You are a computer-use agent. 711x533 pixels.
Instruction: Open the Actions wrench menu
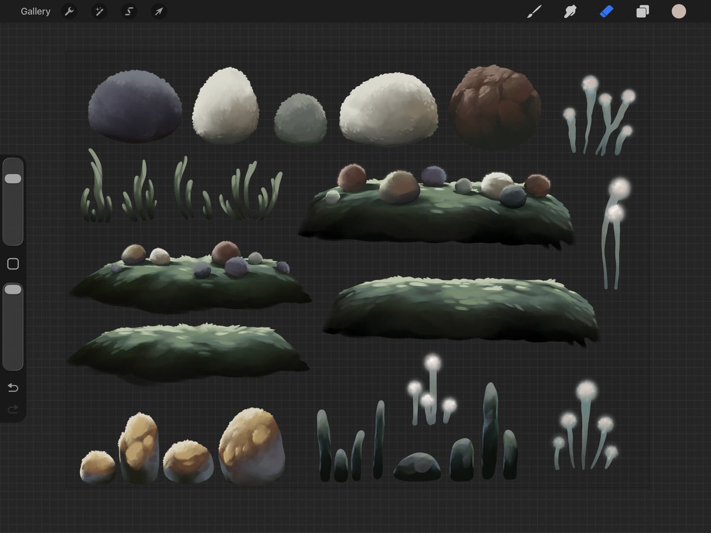point(69,12)
